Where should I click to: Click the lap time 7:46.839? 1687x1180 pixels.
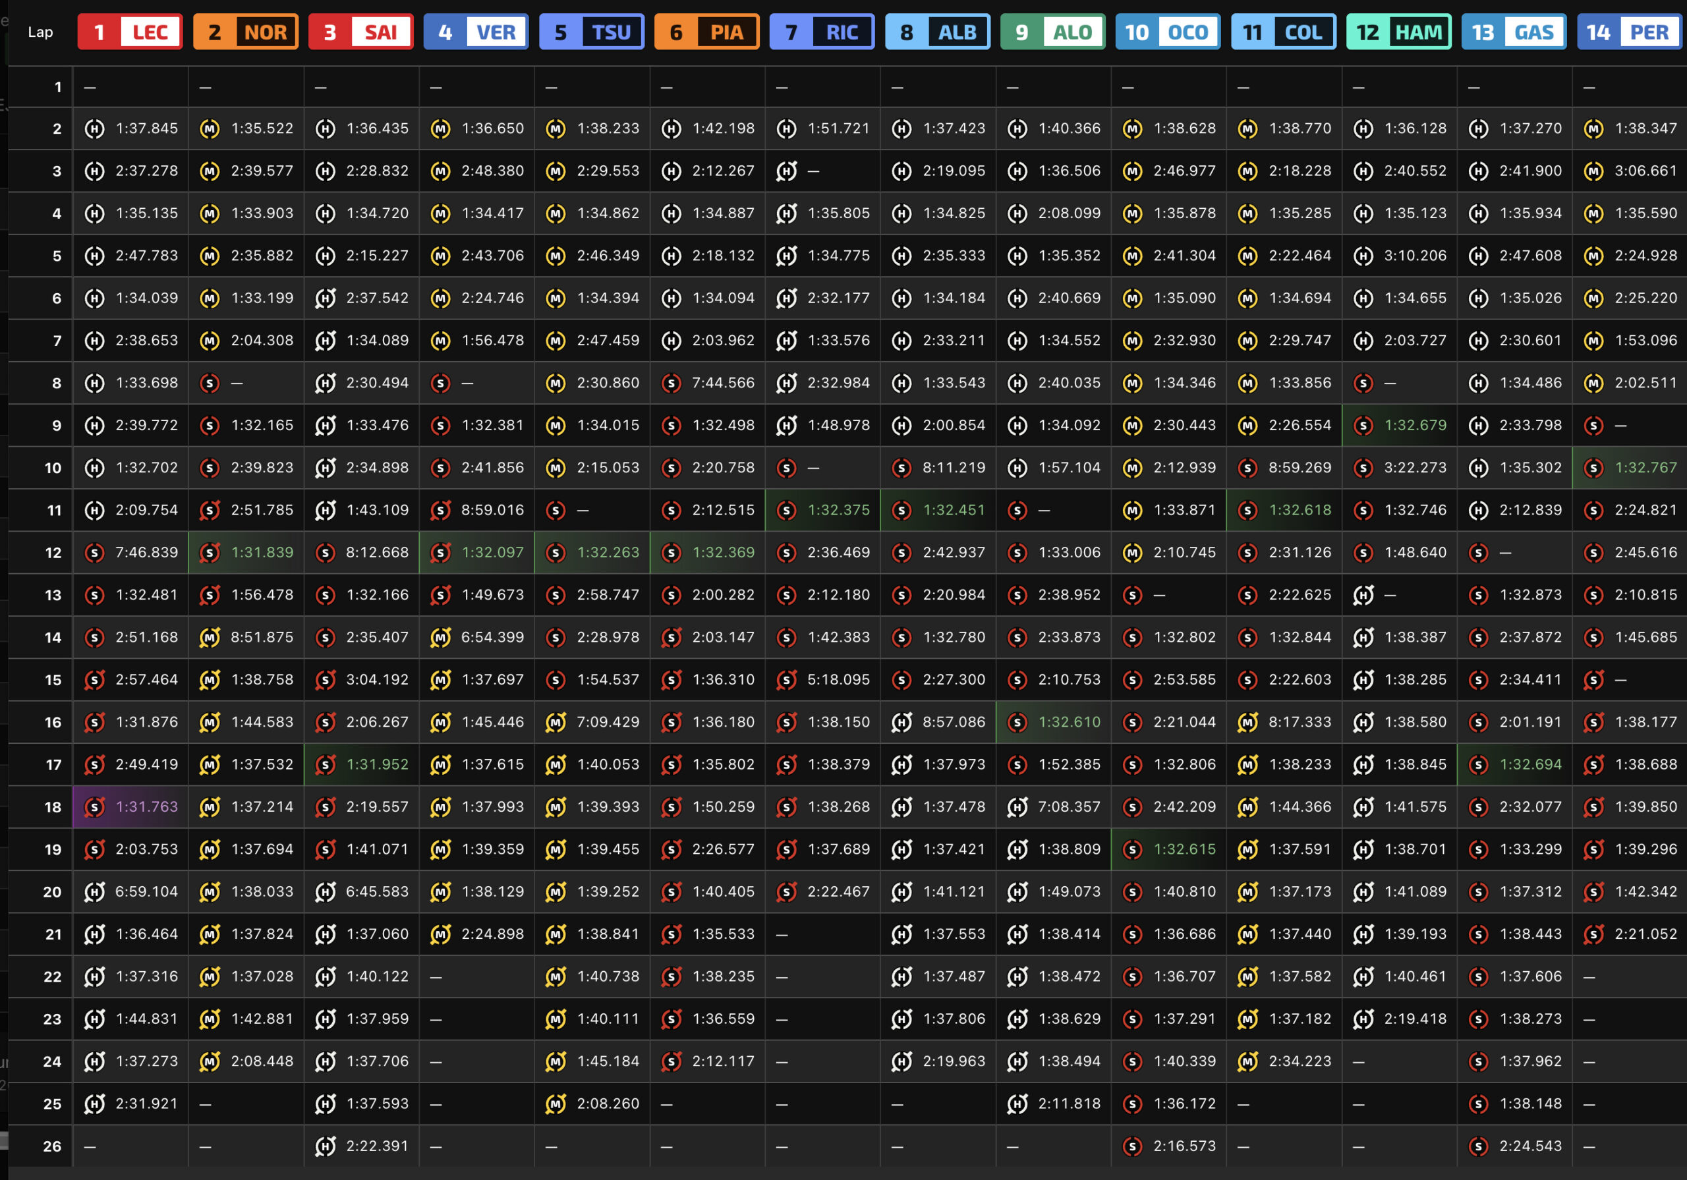[x=146, y=553]
